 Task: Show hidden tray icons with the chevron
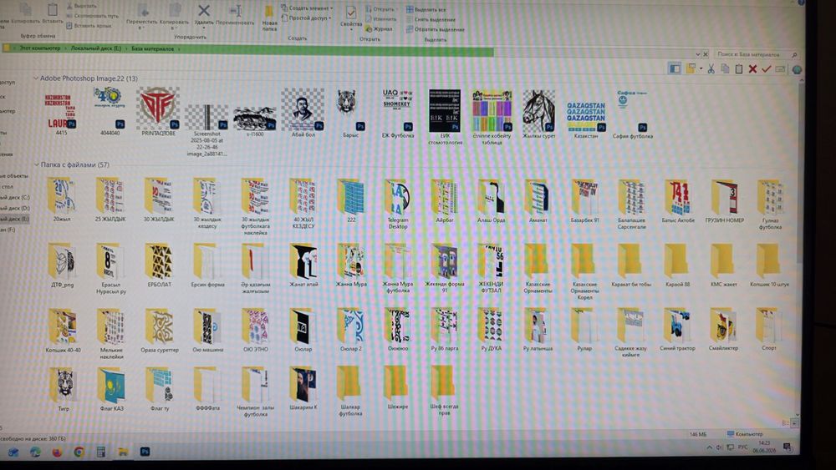tap(709, 447)
